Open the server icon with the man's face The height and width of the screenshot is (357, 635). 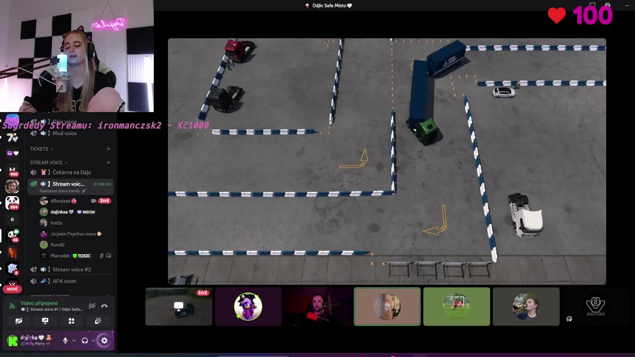12,186
